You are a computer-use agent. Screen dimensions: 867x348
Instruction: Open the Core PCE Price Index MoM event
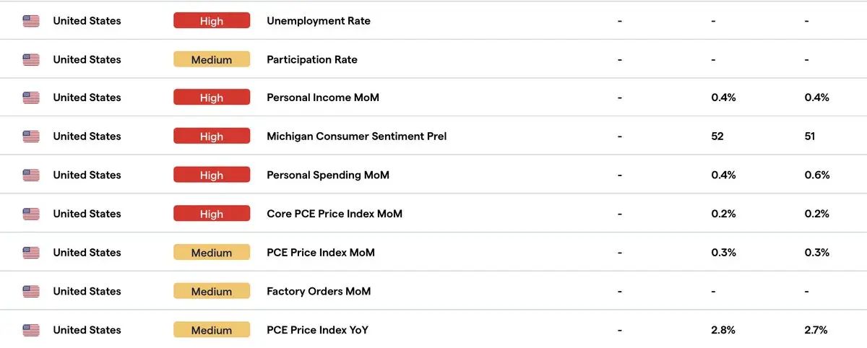coord(335,214)
